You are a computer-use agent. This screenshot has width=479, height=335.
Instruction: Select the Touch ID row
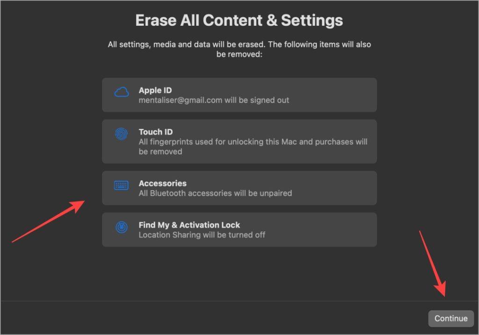pyautogui.click(x=239, y=141)
